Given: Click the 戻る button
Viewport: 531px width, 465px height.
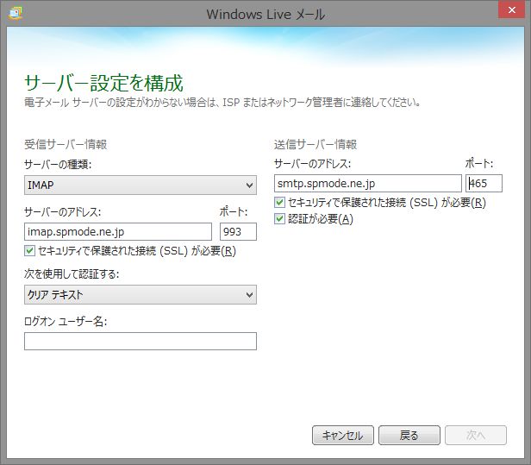Looking at the screenshot, I should coord(409,435).
